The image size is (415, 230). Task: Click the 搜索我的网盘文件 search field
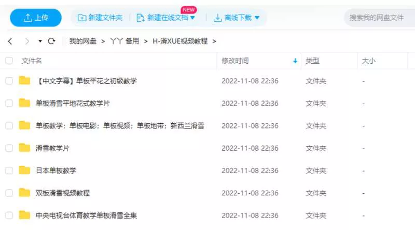point(379,18)
